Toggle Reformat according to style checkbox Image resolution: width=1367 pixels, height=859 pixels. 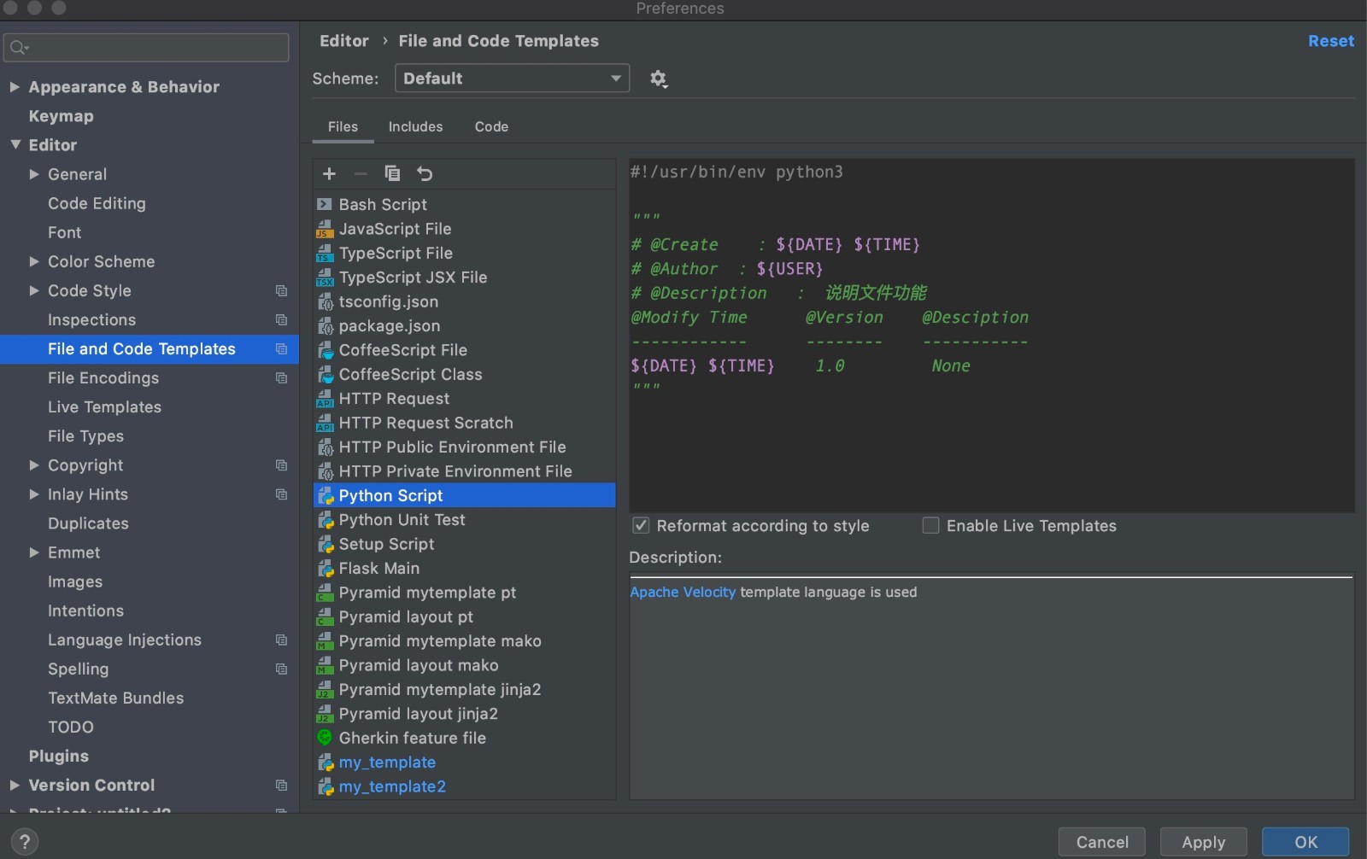point(641,526)
